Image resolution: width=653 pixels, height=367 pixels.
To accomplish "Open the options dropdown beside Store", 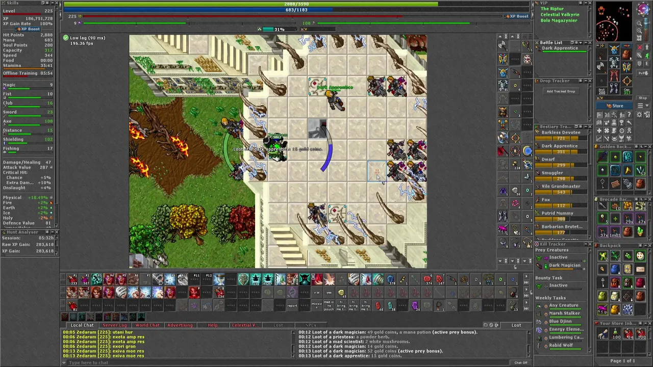I will tap(642, 106).
